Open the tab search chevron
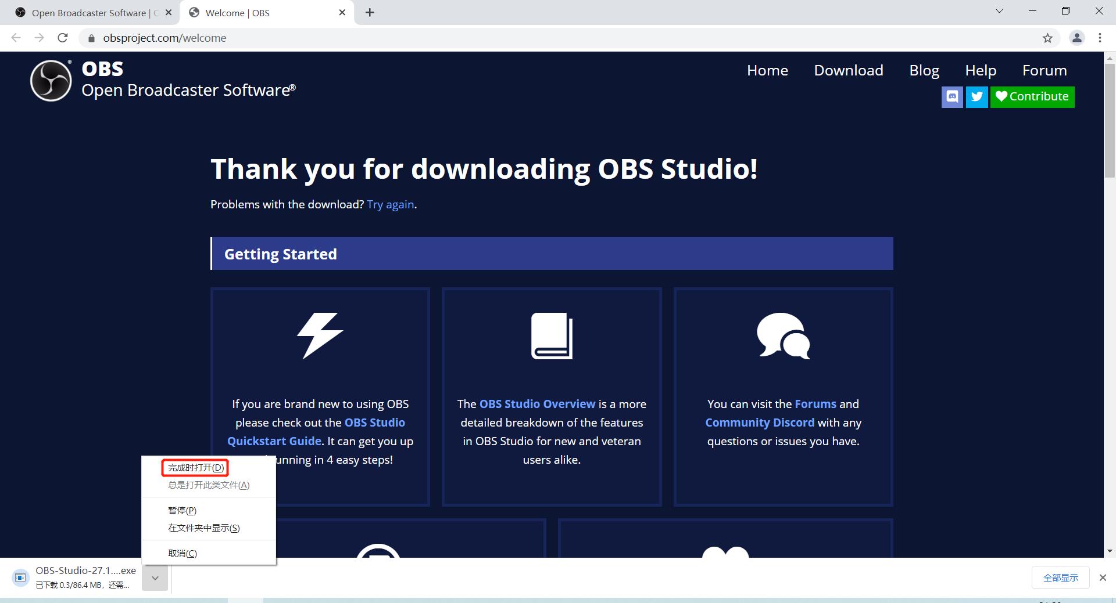1116x603 pixels. pyautogui.click(x=999, y=11)
